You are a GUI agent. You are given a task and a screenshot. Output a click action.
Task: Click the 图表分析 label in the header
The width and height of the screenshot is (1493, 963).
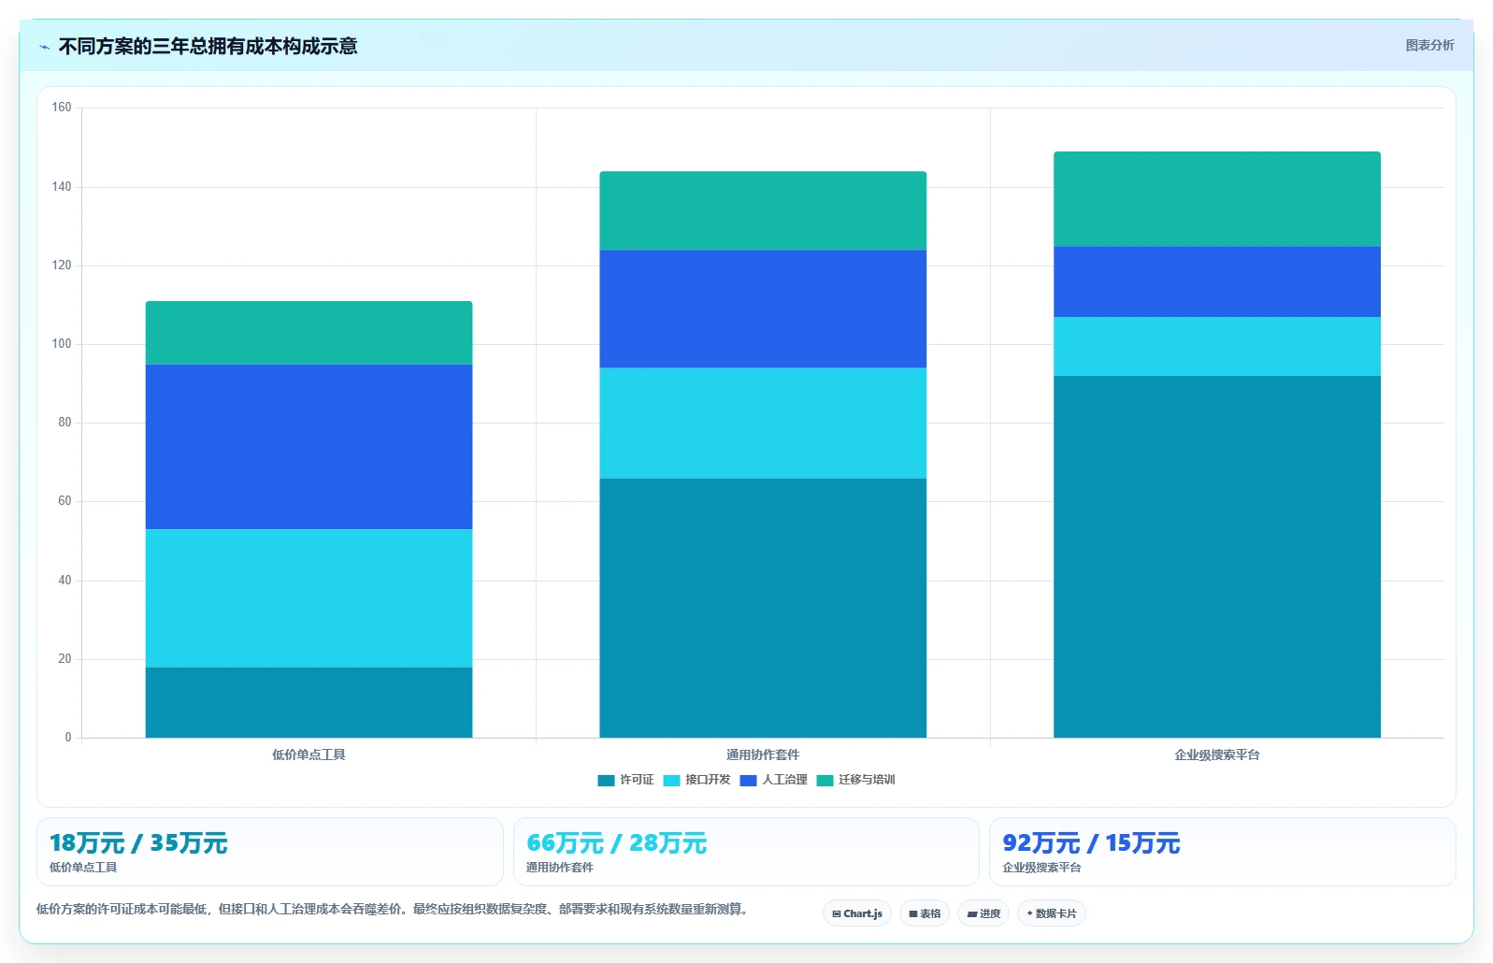tap(1429, 45)
